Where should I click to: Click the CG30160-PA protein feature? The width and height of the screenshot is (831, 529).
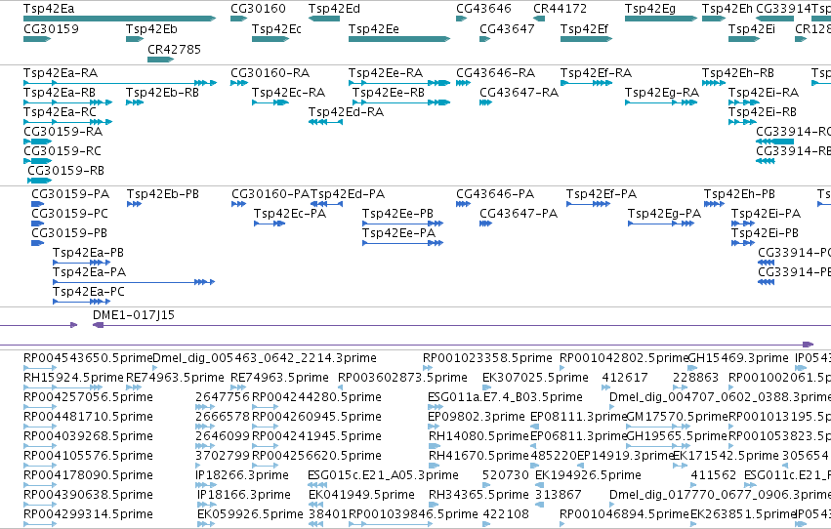238,204
